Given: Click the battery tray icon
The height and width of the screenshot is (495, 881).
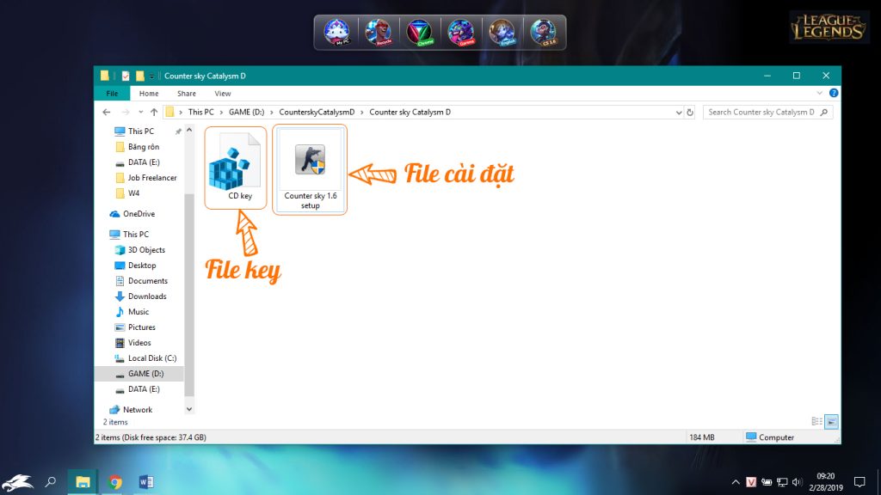Looking at the screenshot, I should [x=767, y=481].
